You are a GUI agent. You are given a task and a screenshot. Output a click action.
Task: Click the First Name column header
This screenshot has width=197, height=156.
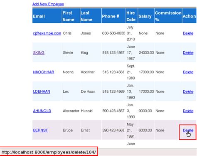(x=71, y=16)
